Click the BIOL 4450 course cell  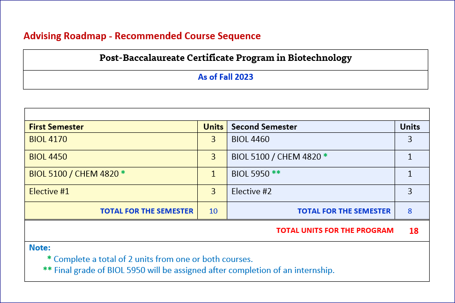[x=48, y=157]
